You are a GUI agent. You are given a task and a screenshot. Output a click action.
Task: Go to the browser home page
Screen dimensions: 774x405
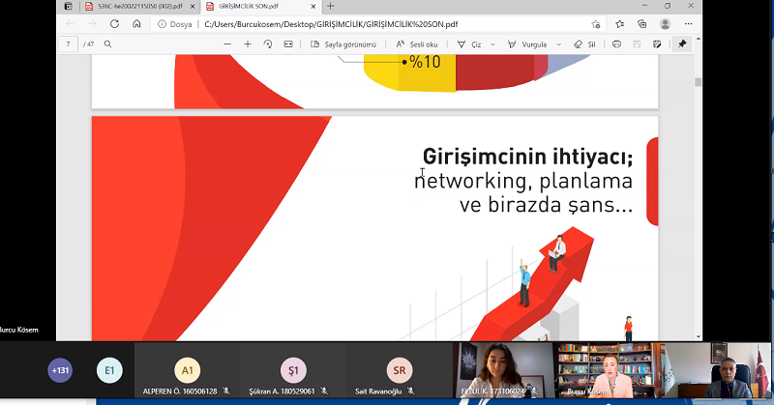click(x=137, y=23)
